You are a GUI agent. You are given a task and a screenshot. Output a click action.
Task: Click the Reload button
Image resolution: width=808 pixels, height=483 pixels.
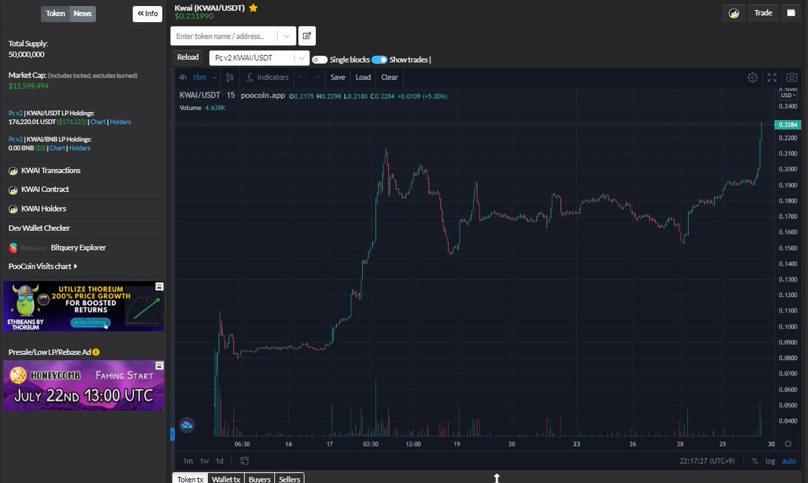pyautogui.click(x=188, y=57)
